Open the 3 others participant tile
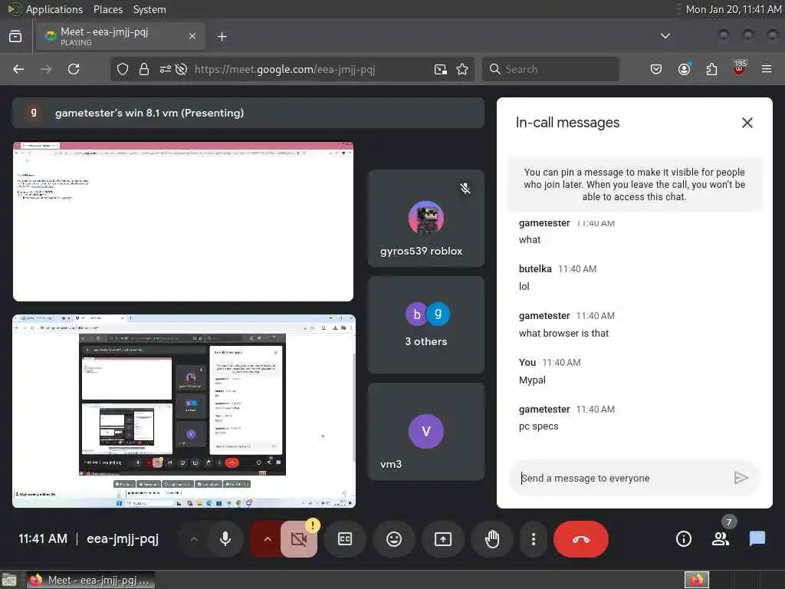This screenshot has width=785, height=589. point(426,325)
